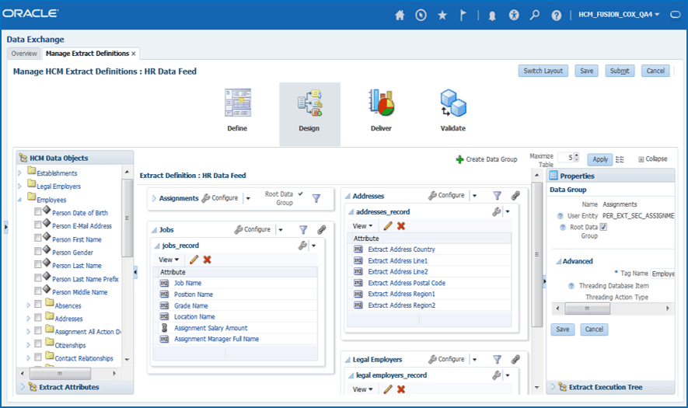Check the Citizenships folder checkbox

tap(38, 343)
